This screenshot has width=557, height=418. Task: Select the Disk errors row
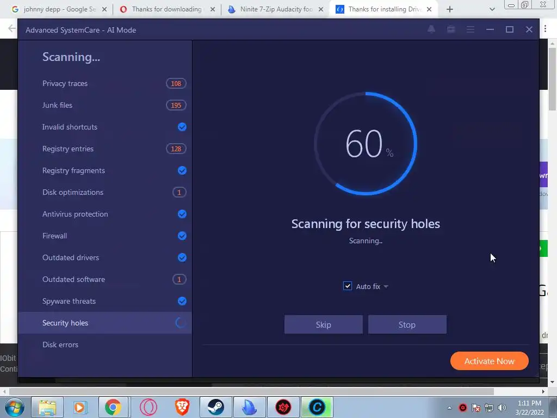(x=105, y=345)
